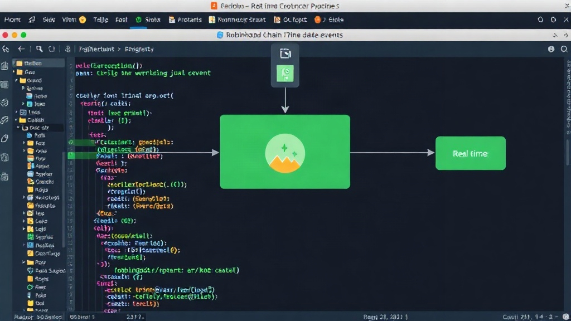Open the topmost icon in the left activity bar
The width and height of the screenshot is (571, 321).
(4, 66)
